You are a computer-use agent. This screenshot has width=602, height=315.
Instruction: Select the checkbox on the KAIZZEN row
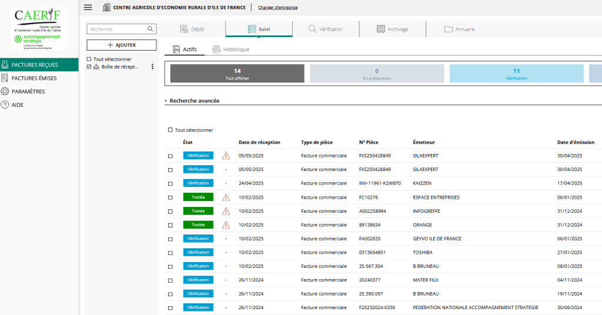click(170, 184)
